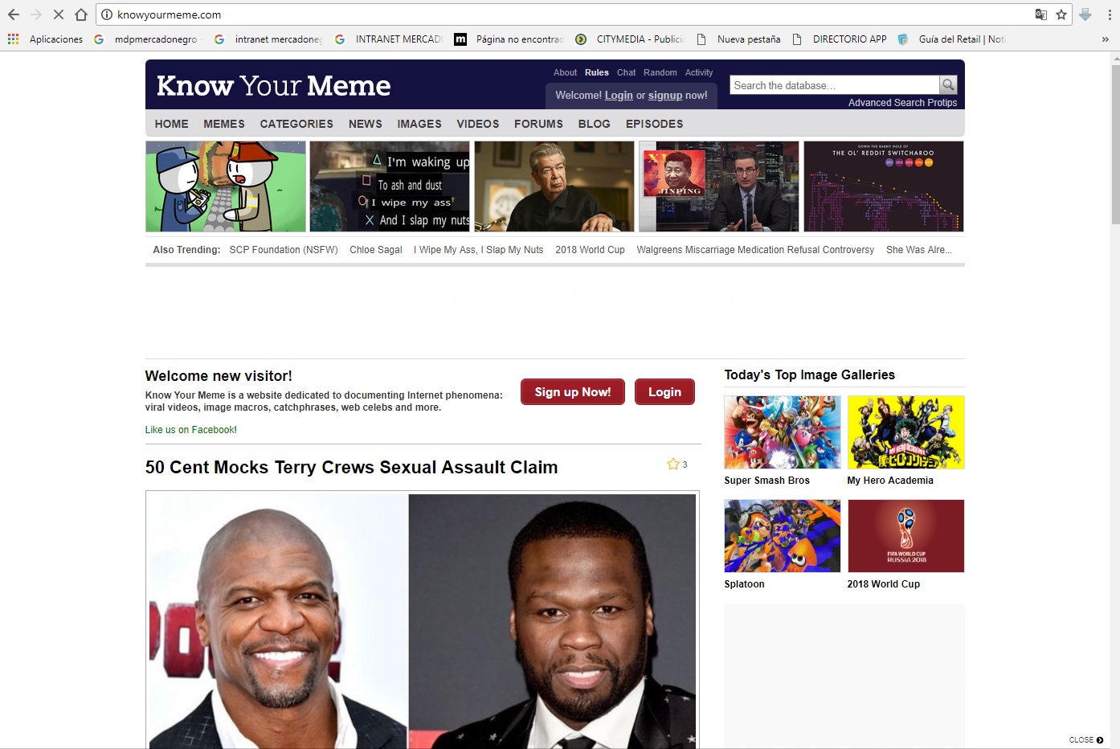Click the Know Your Meme logo
This screenshot has width=1120, height=749.
[x=274, y=86]
